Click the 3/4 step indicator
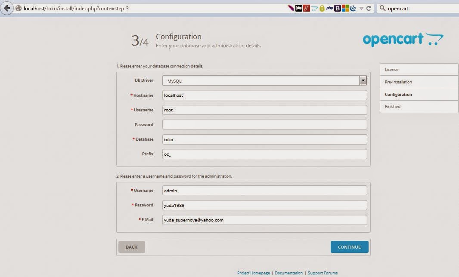This screenshot has height=277, width=459. pyautogui.click(x=140, y=41)
